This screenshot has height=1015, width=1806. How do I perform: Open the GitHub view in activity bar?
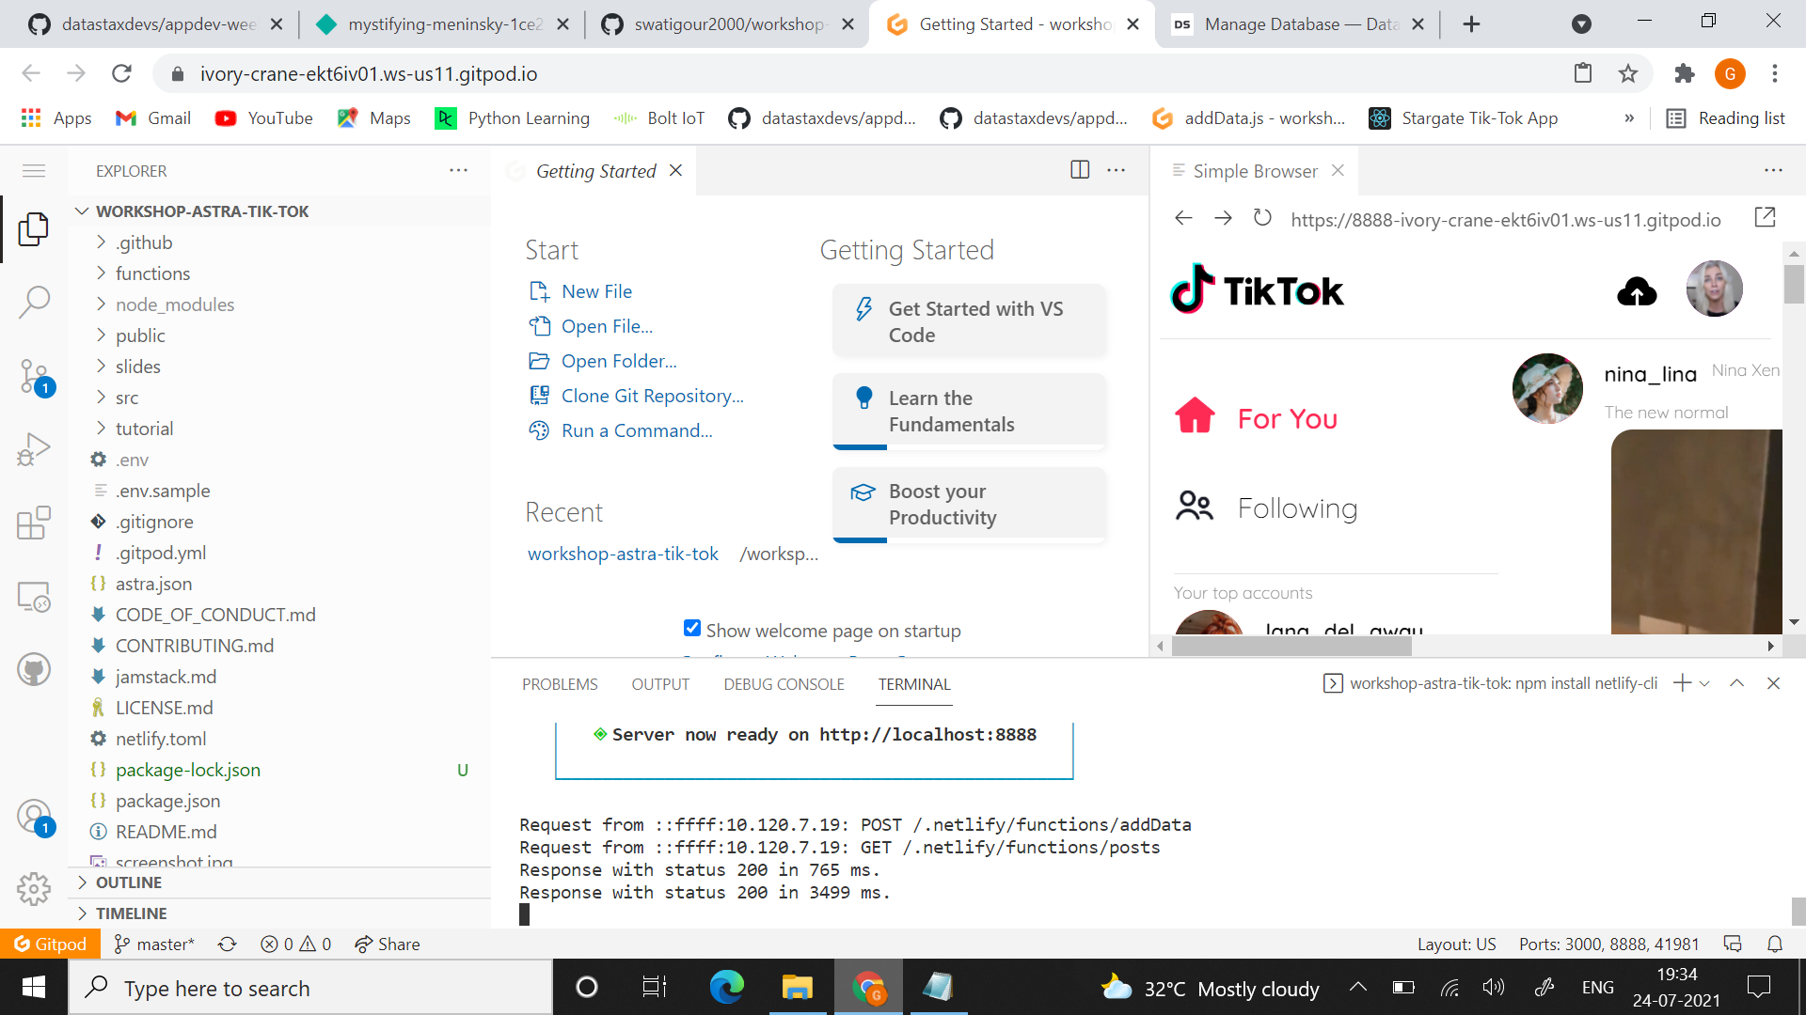[x=35, y=669]
